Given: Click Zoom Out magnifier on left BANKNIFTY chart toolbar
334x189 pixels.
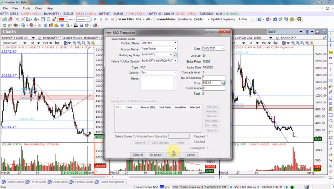Looking at the screenshot, I should coord(79,43).
